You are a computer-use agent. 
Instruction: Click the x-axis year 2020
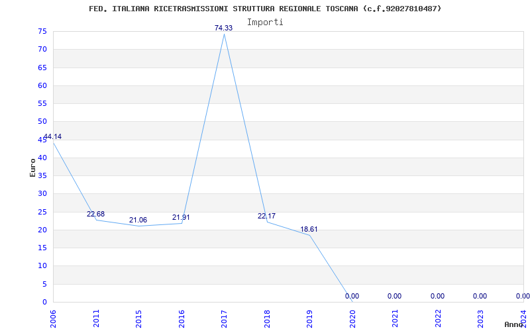pos(352,318)
